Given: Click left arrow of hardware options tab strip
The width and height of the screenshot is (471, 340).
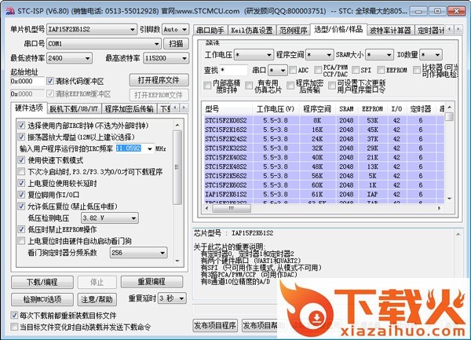Looking at the screenshot, I should click(175, 108).
